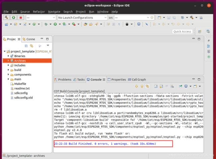Image resolution: width=216 pixels, height=159 pixels.
Task: Open the Project menu
Action: 81,12
